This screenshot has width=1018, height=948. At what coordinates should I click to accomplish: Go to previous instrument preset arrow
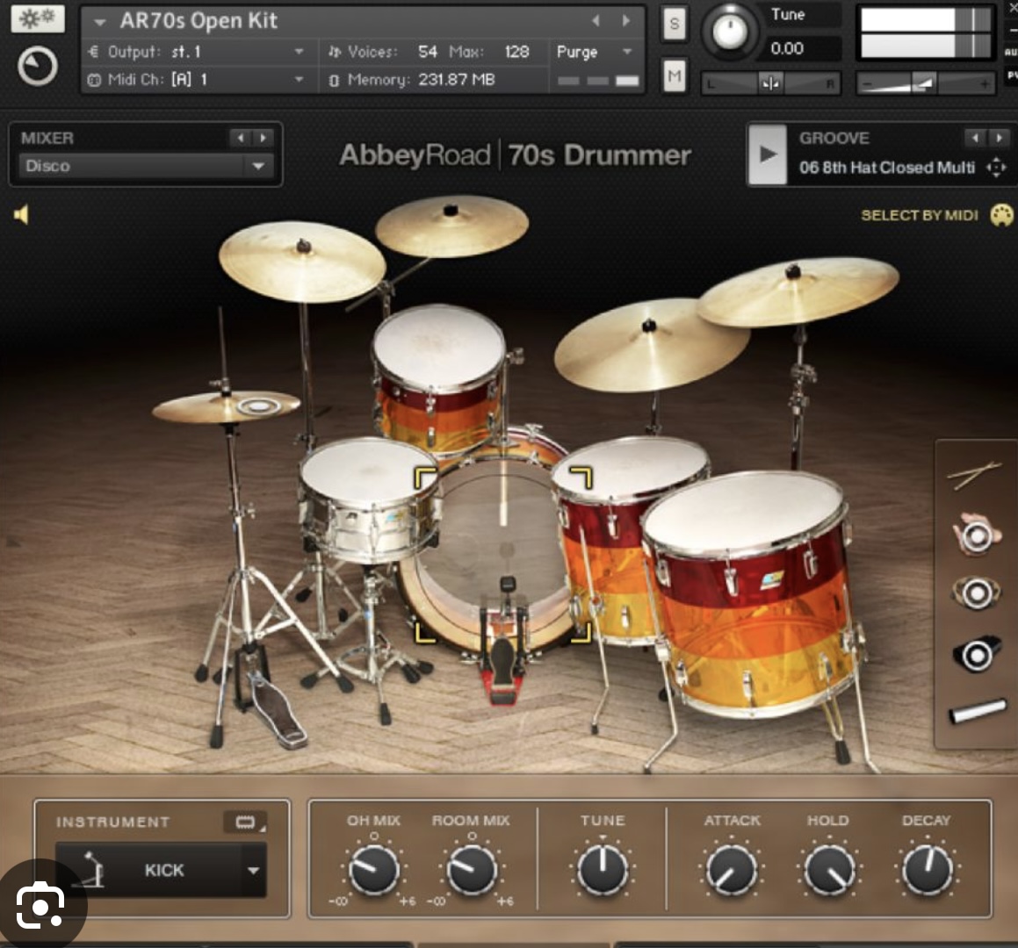[x=596, y=21]
